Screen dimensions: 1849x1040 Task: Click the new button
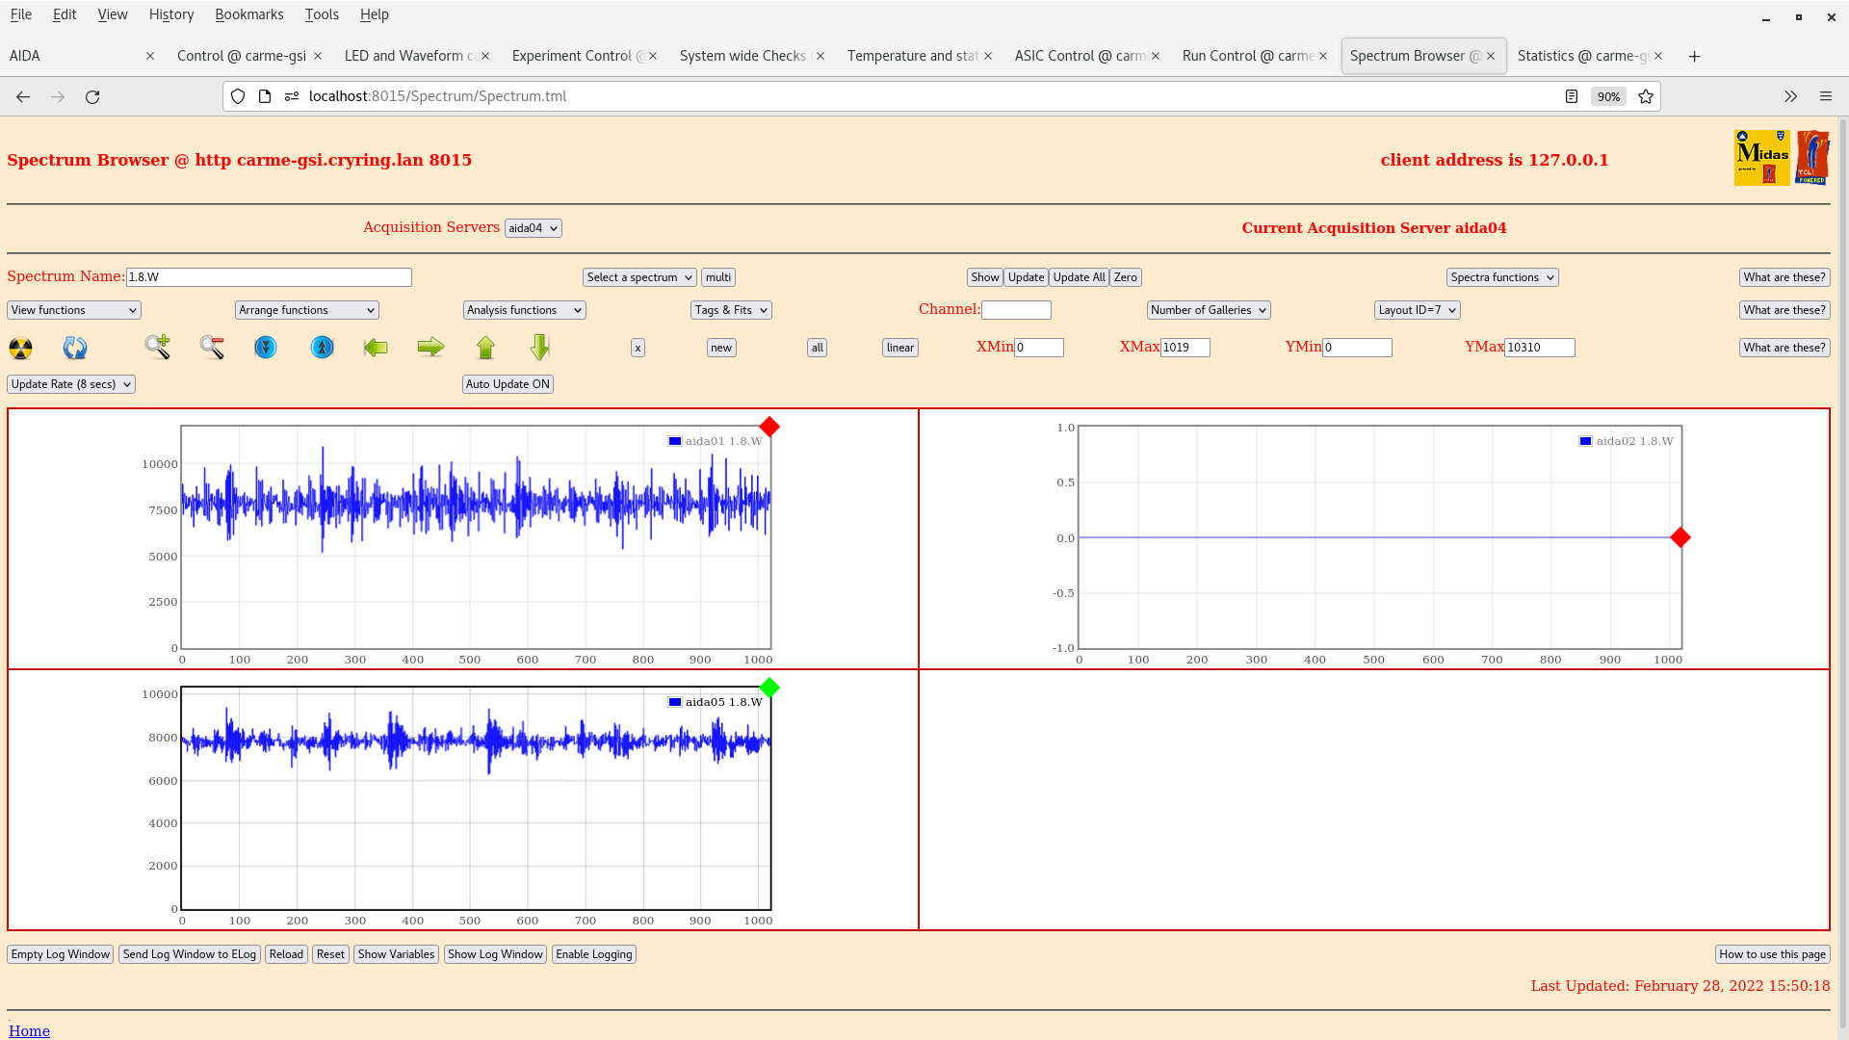pos(721,348)
